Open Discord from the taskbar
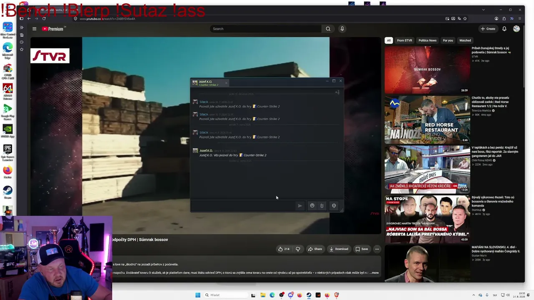Screen dimensions: 534x300 point(290,295)
